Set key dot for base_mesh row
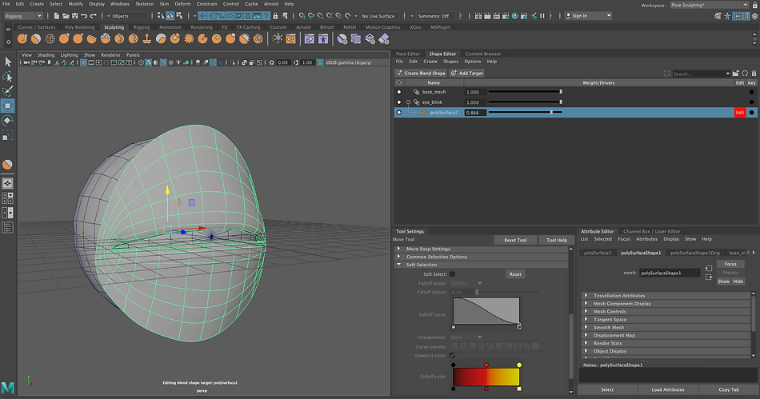The image size is (760, 399). point(752,92)
